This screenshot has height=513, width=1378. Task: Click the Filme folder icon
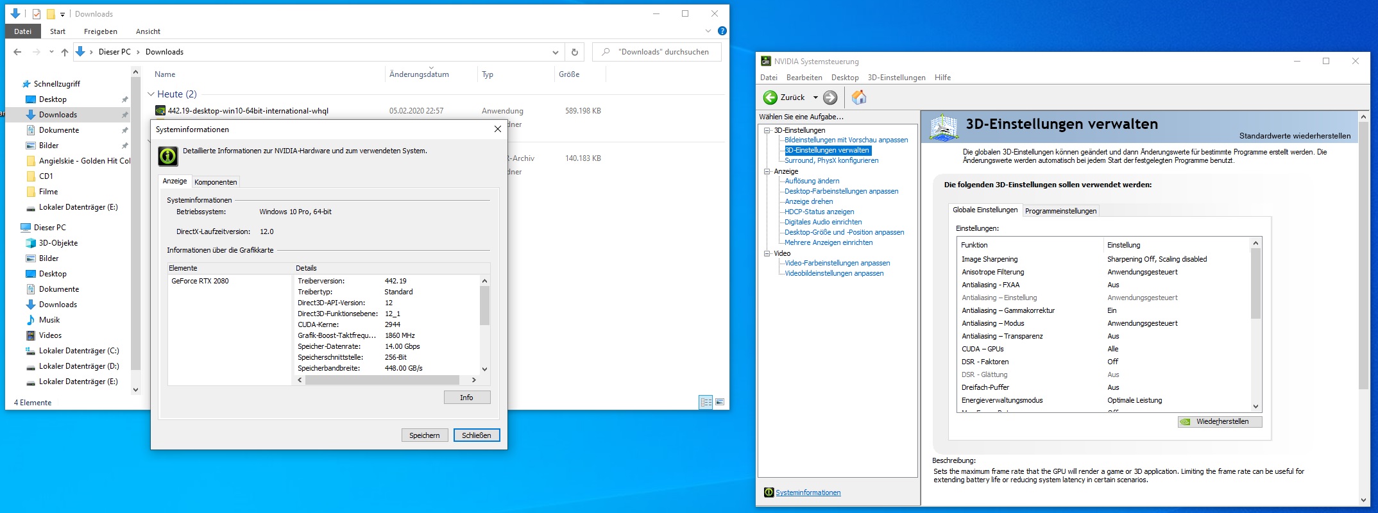pyautogui.click(x=30, y=192)
